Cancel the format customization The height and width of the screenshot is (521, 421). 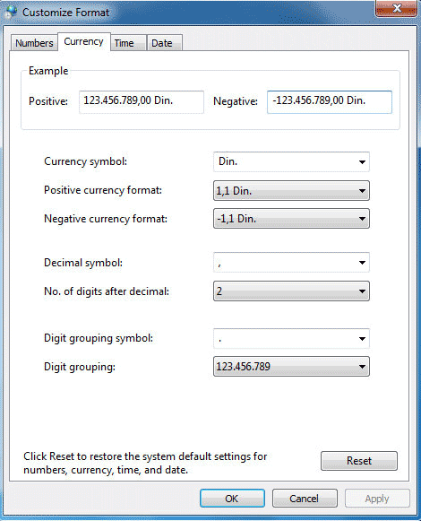(305, 499)
